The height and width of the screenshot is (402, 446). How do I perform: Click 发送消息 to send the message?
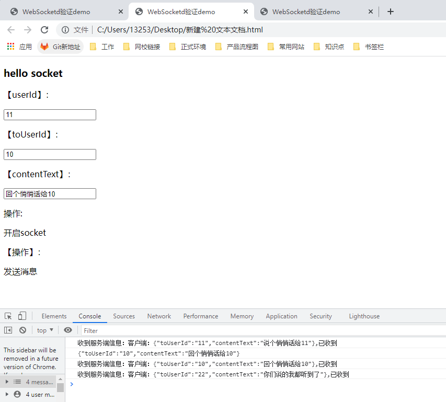point(20,271)
